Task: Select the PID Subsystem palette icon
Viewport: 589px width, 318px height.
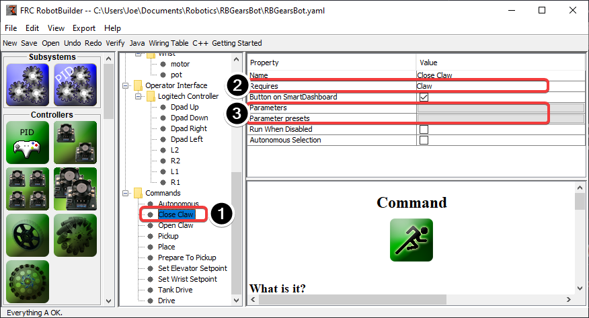Action: (x=75, y=85)
